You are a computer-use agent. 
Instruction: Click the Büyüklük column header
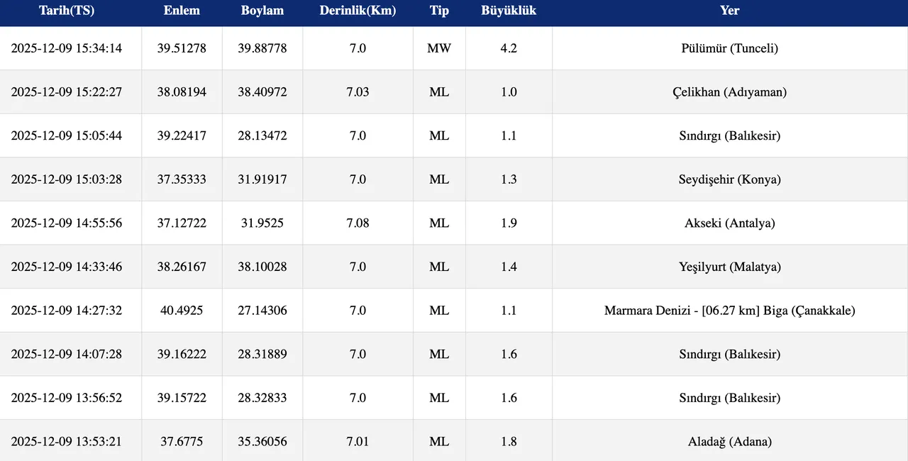(x=509, y=11)
